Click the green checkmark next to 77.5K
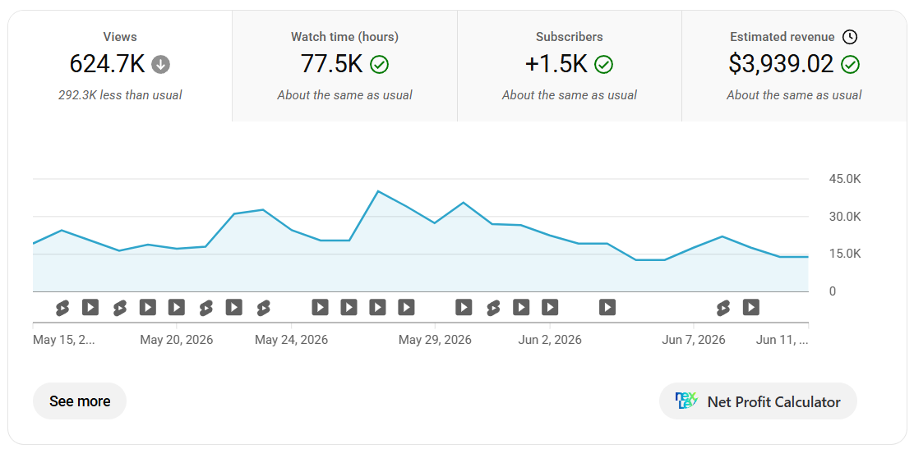Image resolution: width=914 pixels, height=449 pixels. point(380,64)
